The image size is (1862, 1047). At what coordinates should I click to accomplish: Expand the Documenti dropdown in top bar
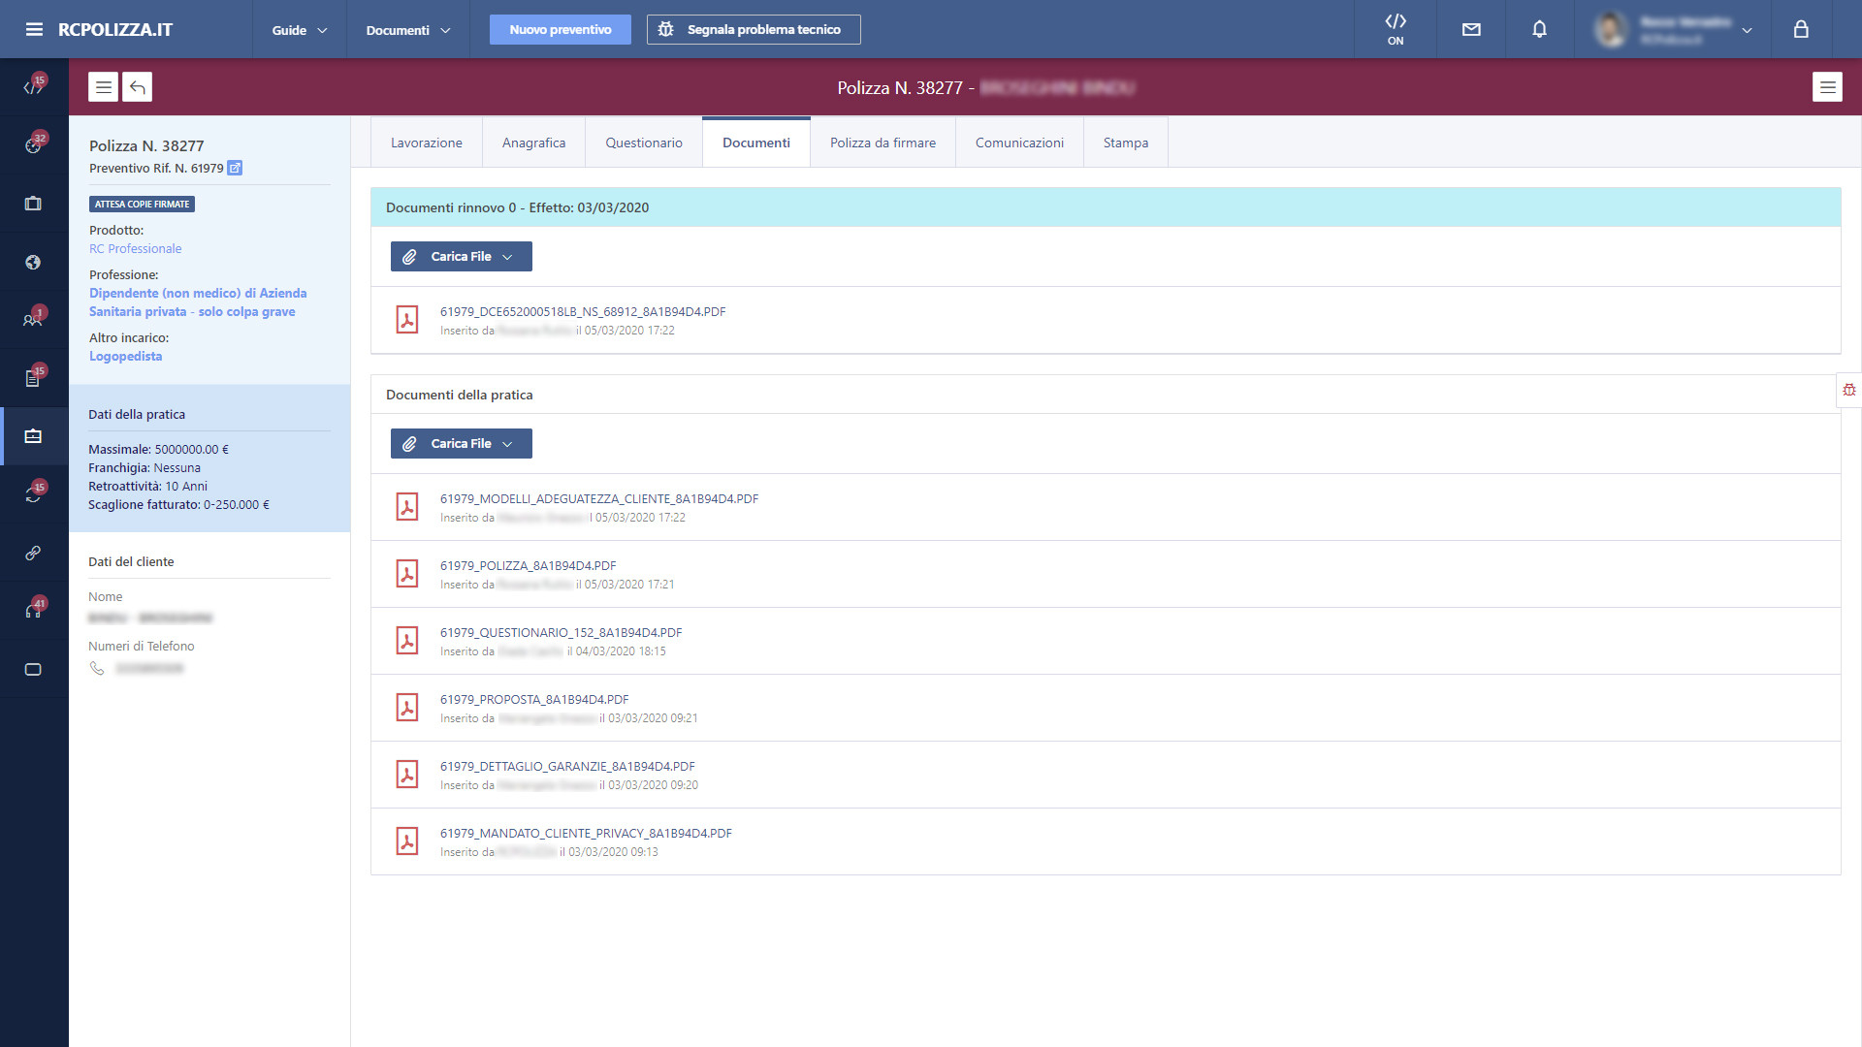click(x=407, y=30)
